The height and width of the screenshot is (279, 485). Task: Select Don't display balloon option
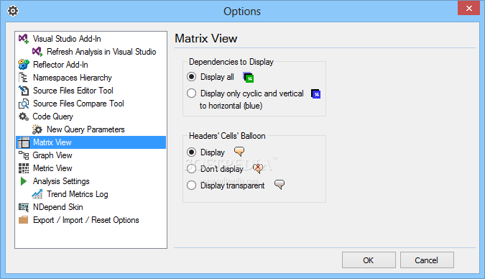(191, 169)
